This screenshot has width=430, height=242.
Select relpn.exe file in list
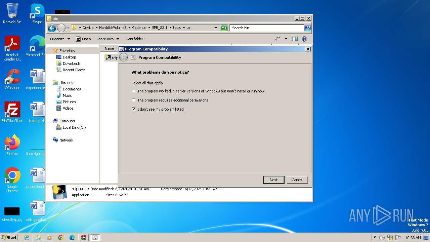click(x=112, y=58)
